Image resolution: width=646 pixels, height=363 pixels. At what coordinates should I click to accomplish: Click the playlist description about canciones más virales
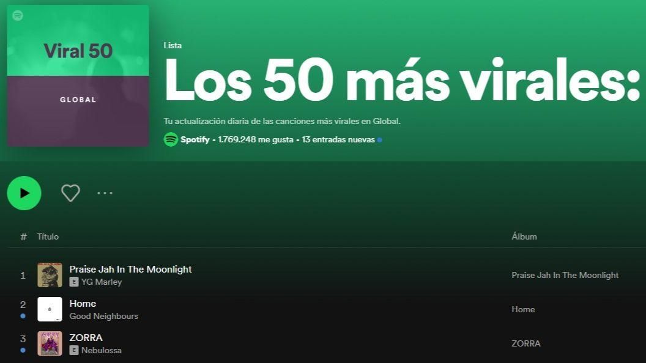tap(282, 122)
